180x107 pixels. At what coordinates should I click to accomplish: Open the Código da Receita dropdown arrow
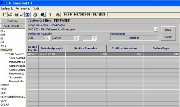tap(156, 29)
